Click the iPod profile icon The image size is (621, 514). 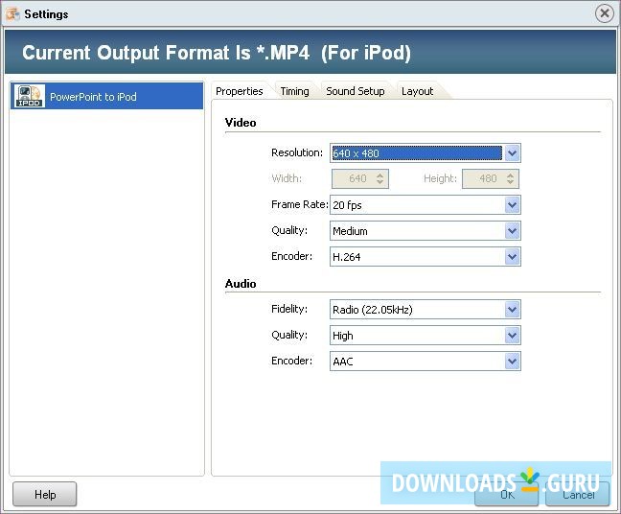point(30,96)
